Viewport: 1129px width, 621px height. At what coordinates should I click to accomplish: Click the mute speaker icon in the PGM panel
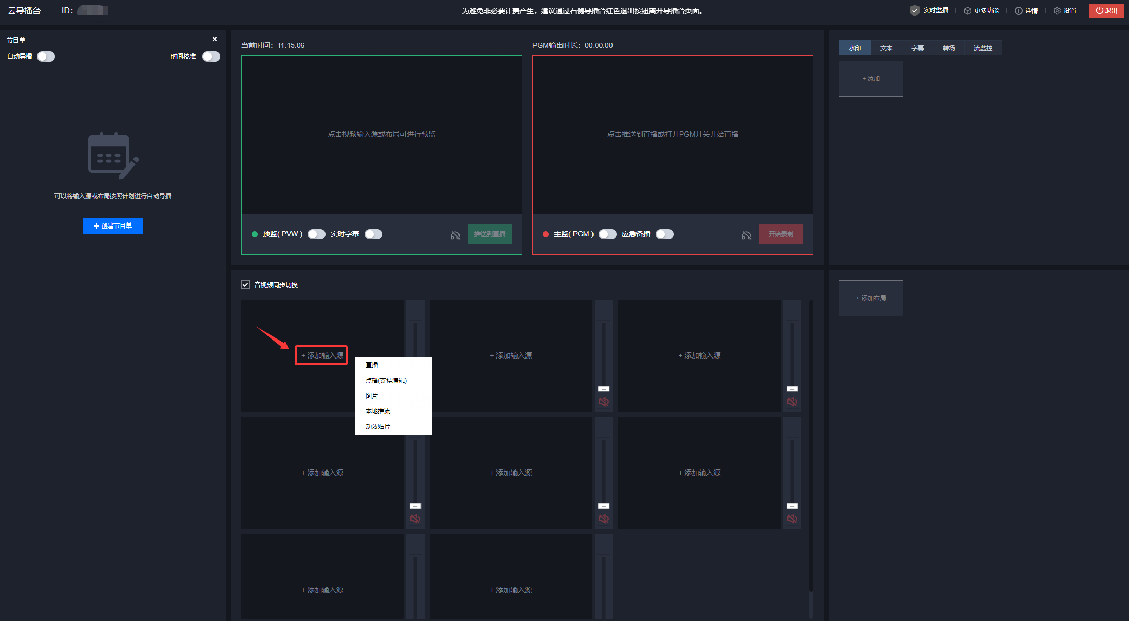tap(747, 235)
